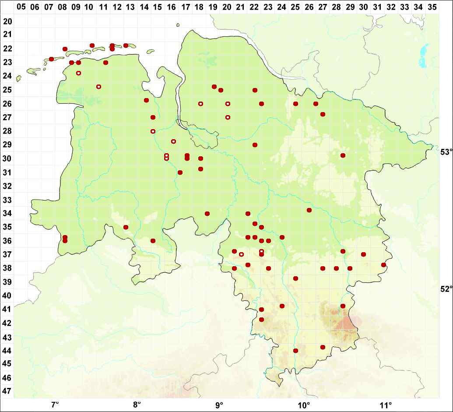Click the 52° latitude label
The height and width of the screenshot is (412, 453).
(446, 289)
